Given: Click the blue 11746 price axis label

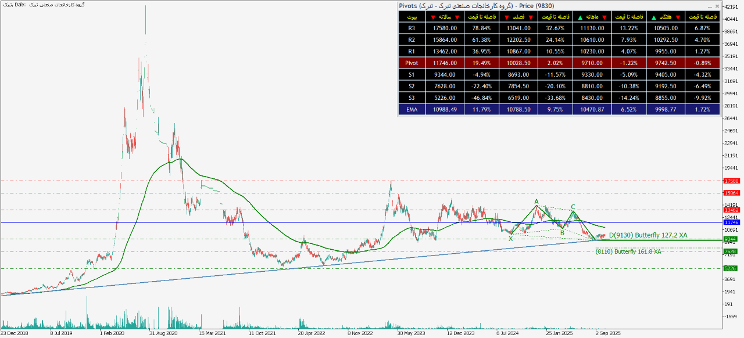Looking at the screenshot, I should point(730,222).
